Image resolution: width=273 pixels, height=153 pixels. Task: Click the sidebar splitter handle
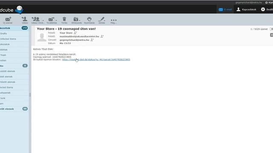(30, 94)
